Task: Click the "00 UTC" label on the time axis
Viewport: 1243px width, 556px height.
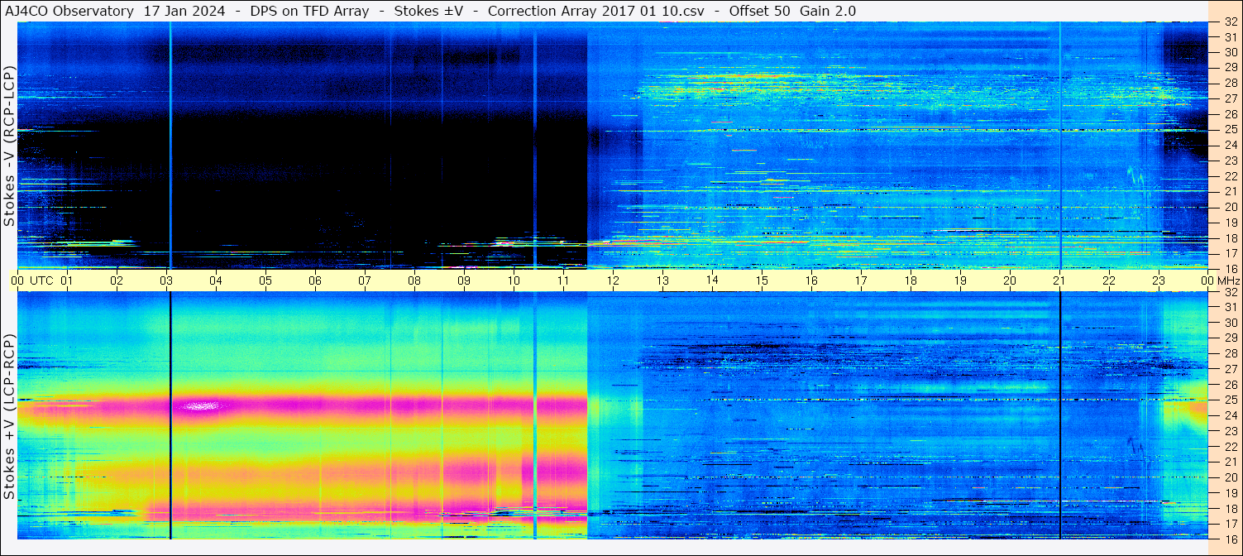Action: (32, 280)
